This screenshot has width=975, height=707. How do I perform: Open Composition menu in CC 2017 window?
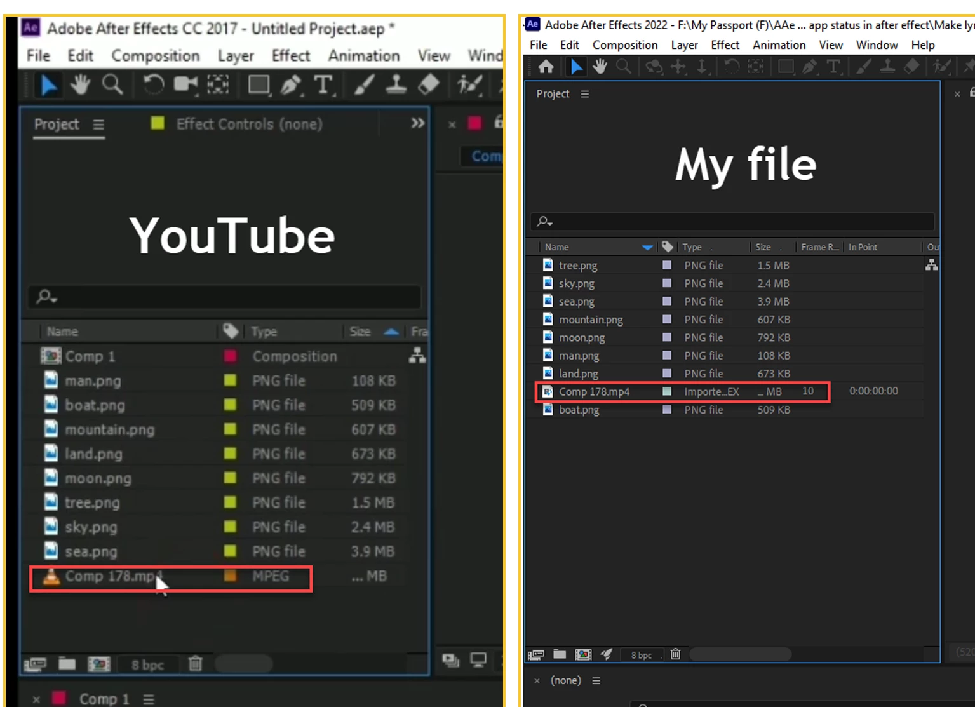click(156, 56)
